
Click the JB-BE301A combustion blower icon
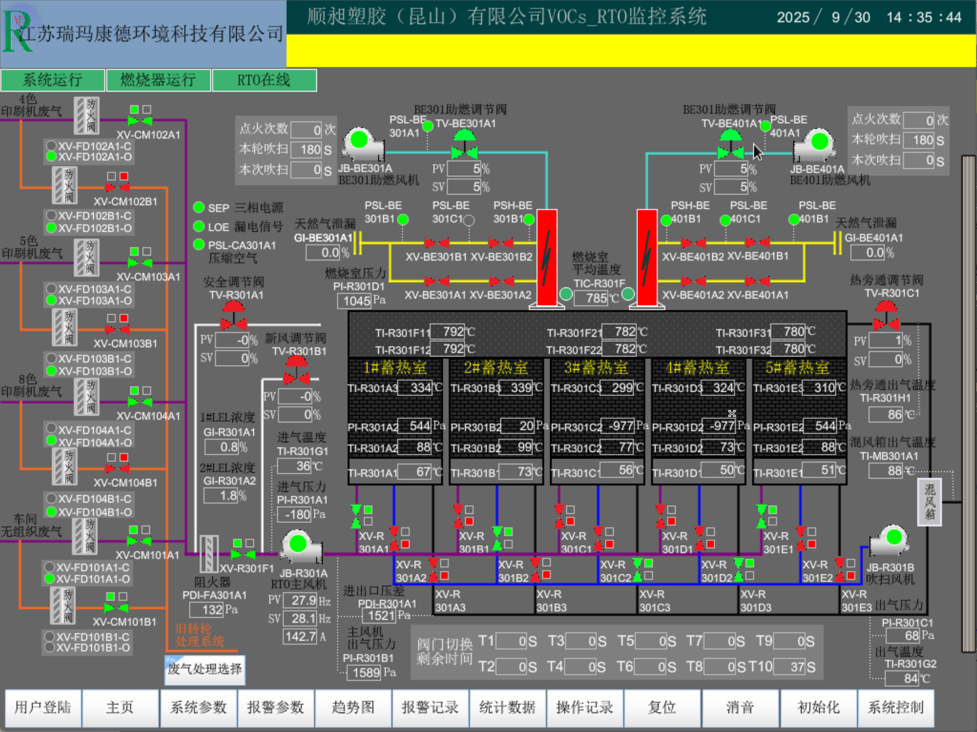pyautogui.click(x=361, y=142)
